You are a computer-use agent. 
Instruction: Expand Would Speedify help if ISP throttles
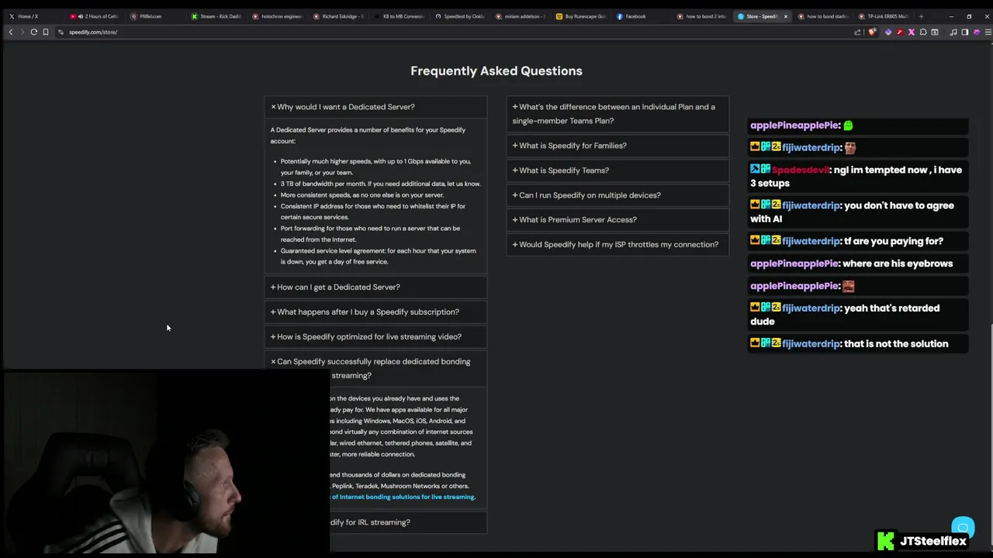[618, 244]
